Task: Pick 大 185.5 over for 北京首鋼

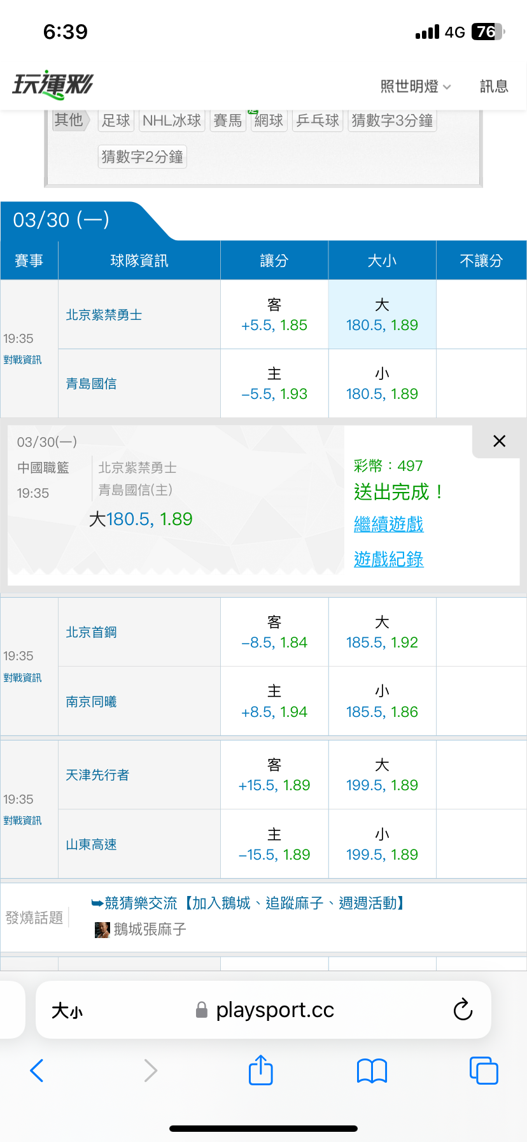Action: 382,632
